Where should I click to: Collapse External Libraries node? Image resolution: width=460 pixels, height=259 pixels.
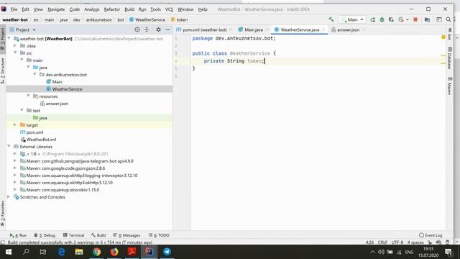point(9,146)
